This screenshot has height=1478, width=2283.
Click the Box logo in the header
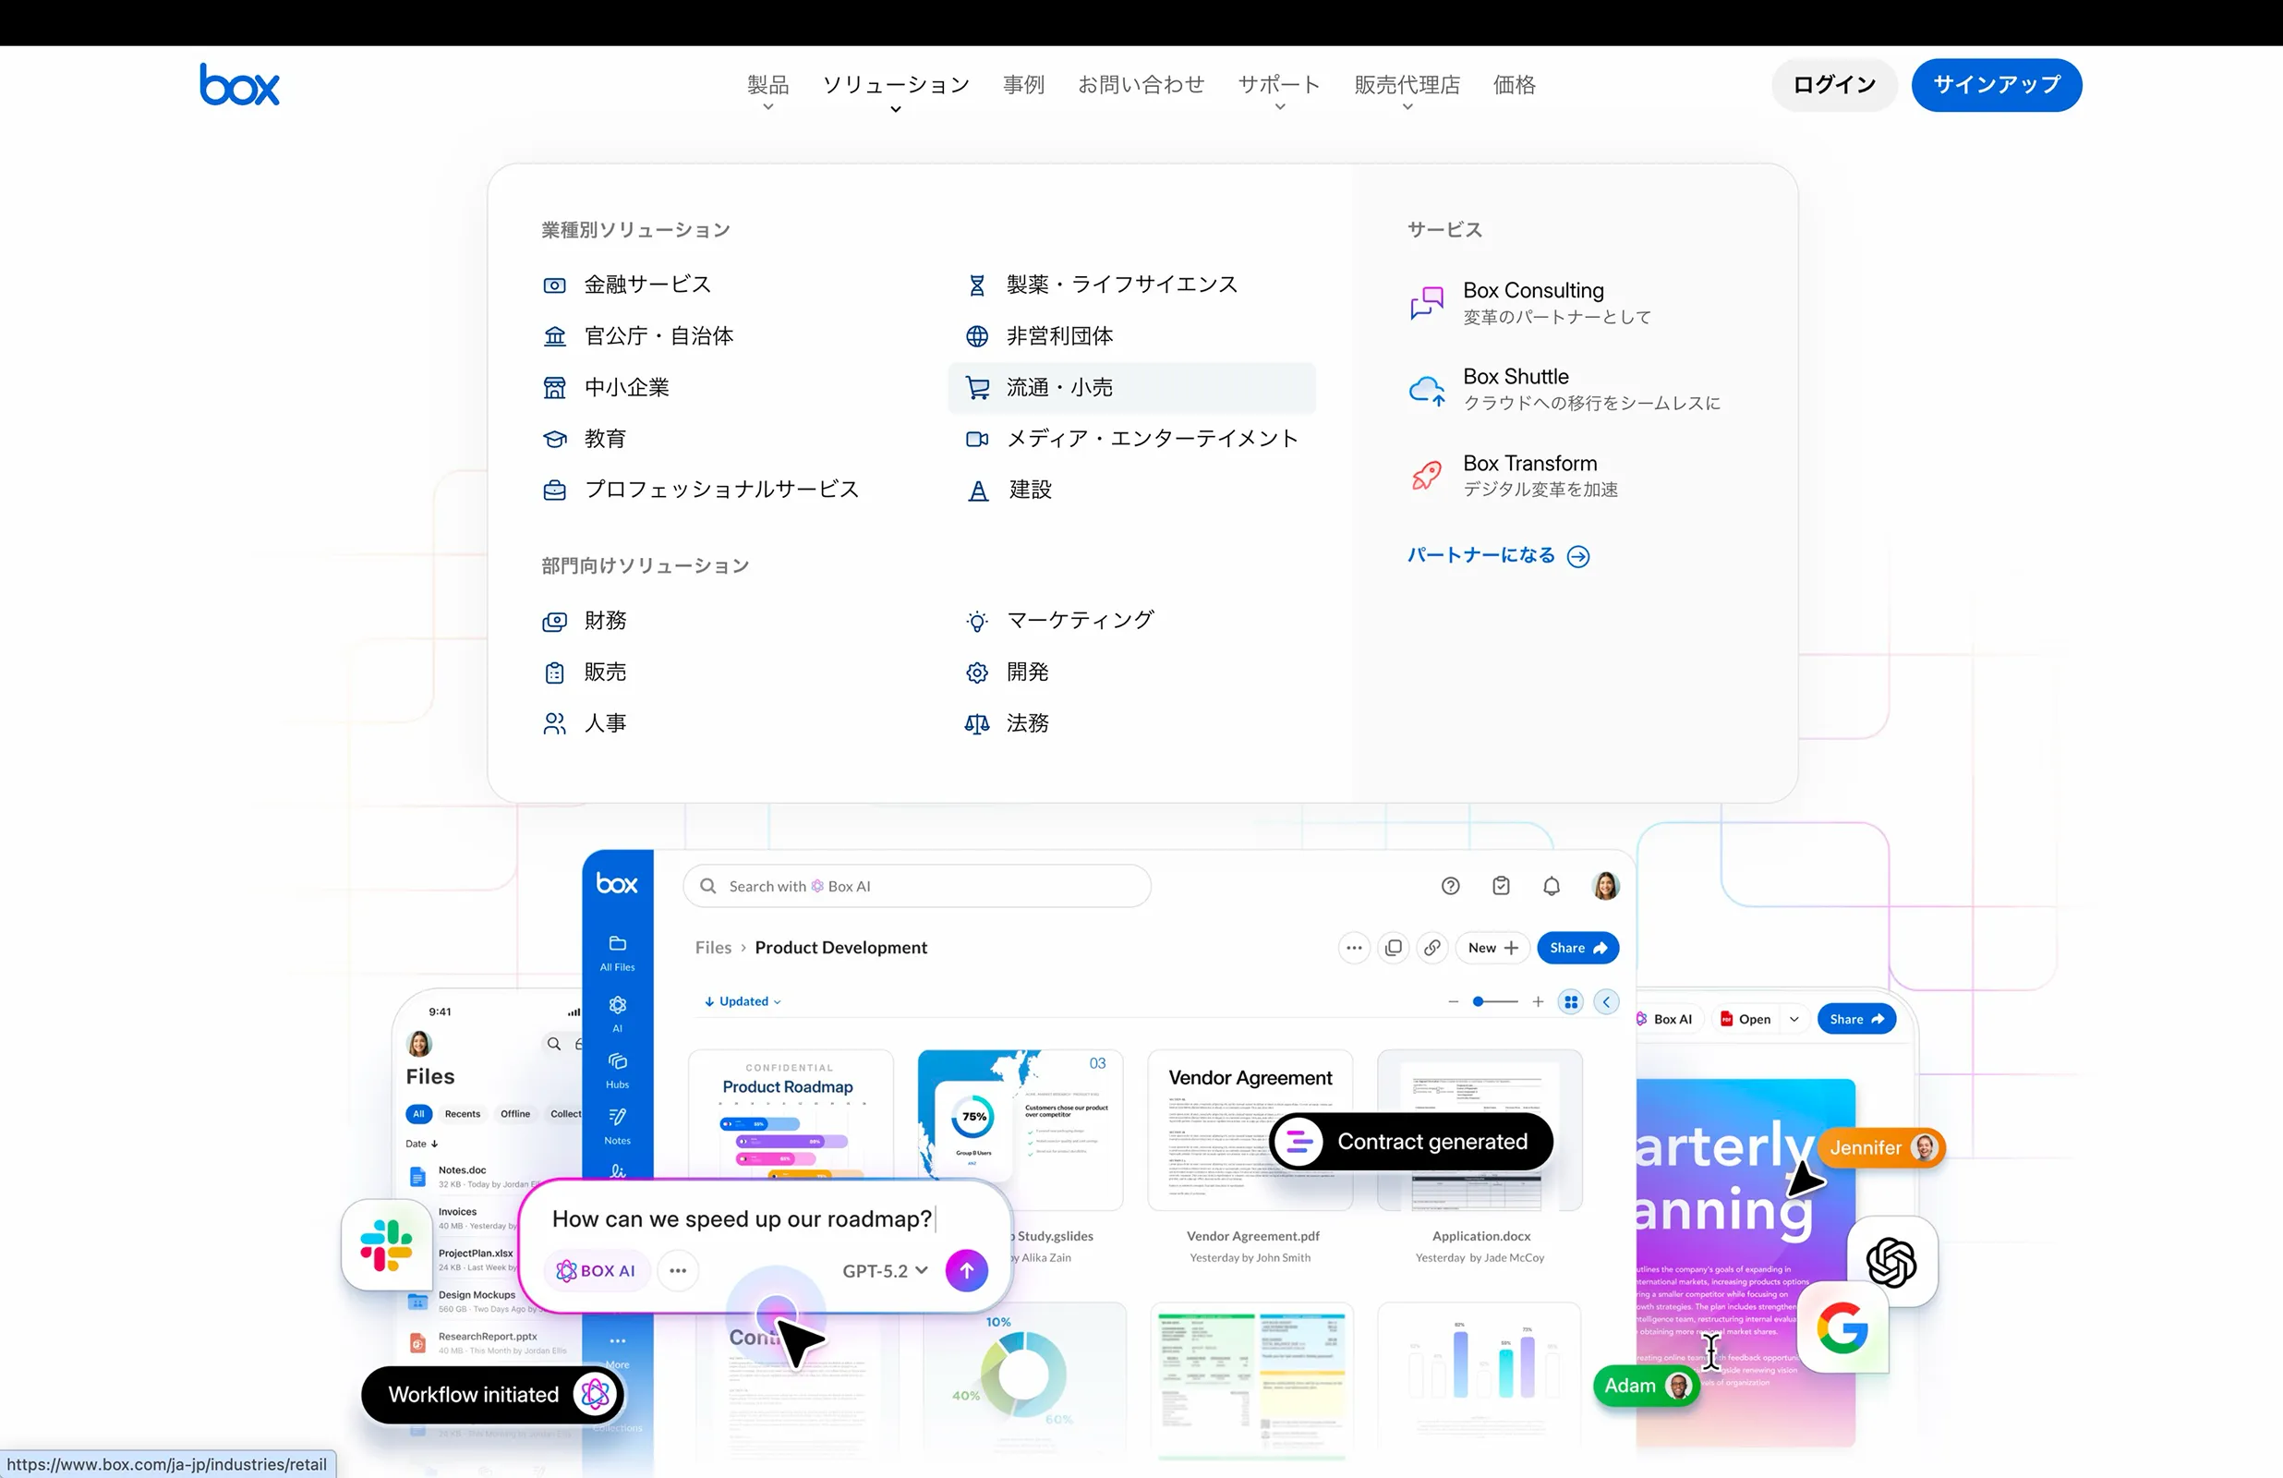pyautogui.click(x=240, y=84)
